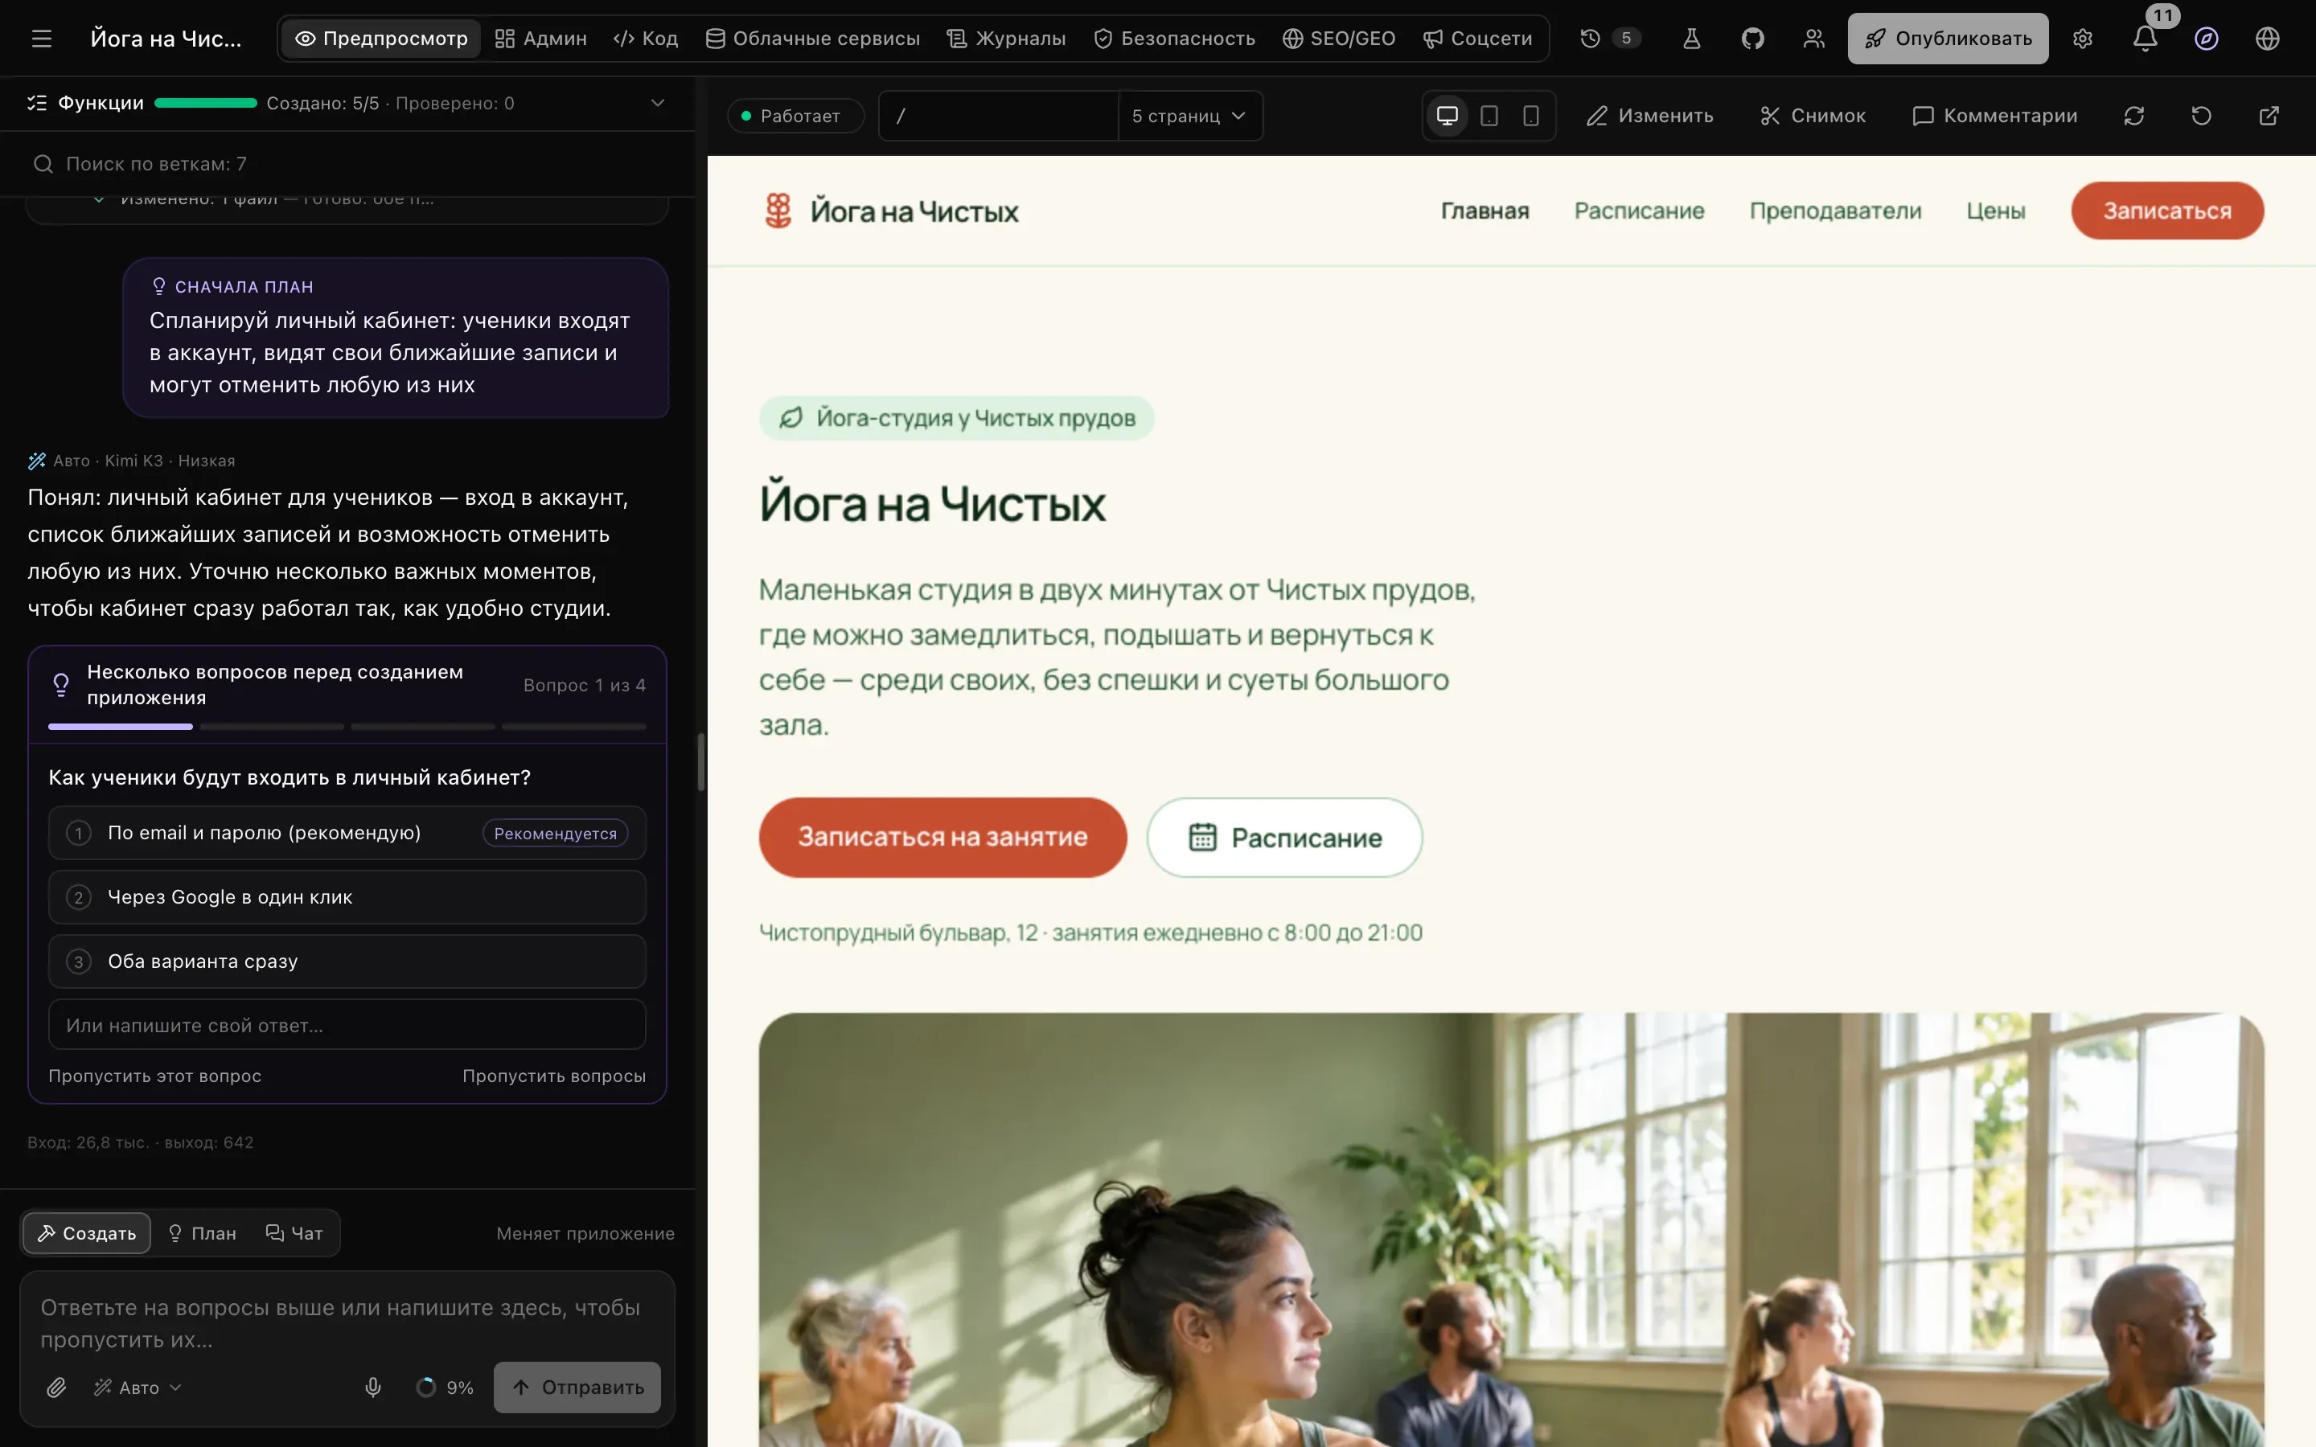The height and width of the screenshot is (1447, 2316).
Task: Open notifications bell icon
Action: tap(2145, 39)
